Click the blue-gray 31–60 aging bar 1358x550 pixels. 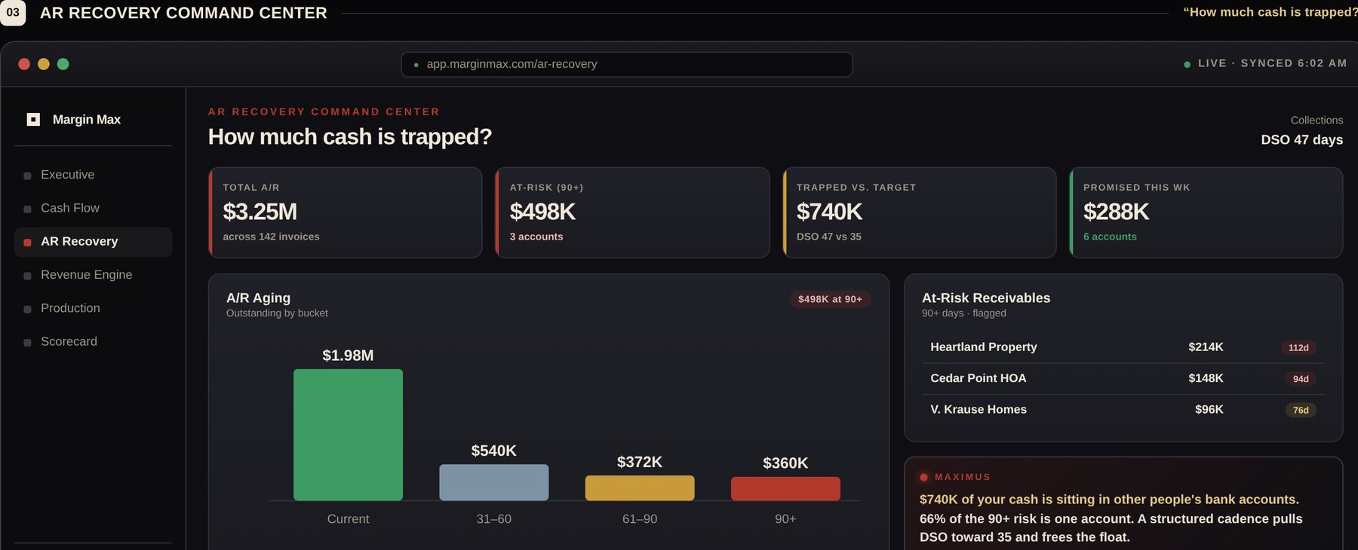pyautogui.click(x=494, y=482)
